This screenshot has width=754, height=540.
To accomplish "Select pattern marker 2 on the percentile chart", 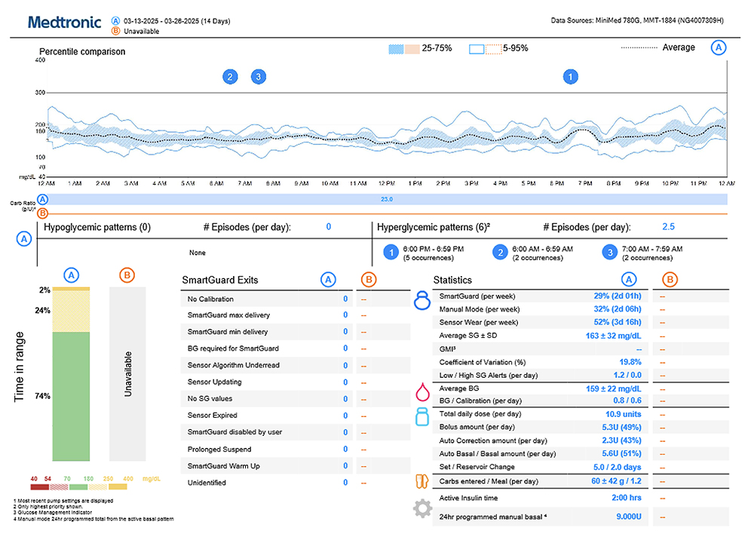I will tap(230, 76).
